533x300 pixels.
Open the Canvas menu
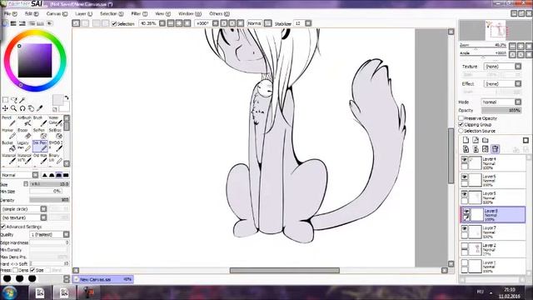(x=57, y=14)
